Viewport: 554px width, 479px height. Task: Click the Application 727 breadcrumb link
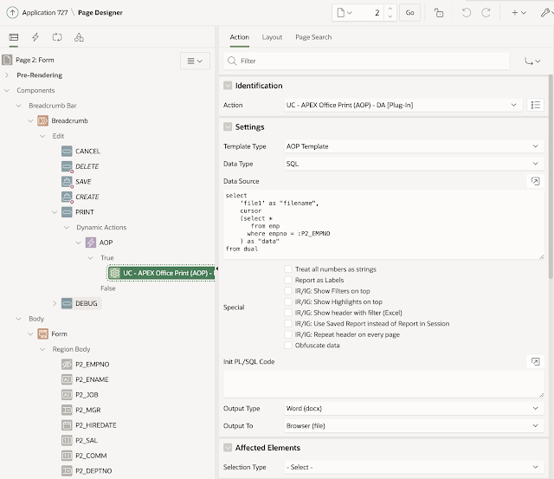44,13
